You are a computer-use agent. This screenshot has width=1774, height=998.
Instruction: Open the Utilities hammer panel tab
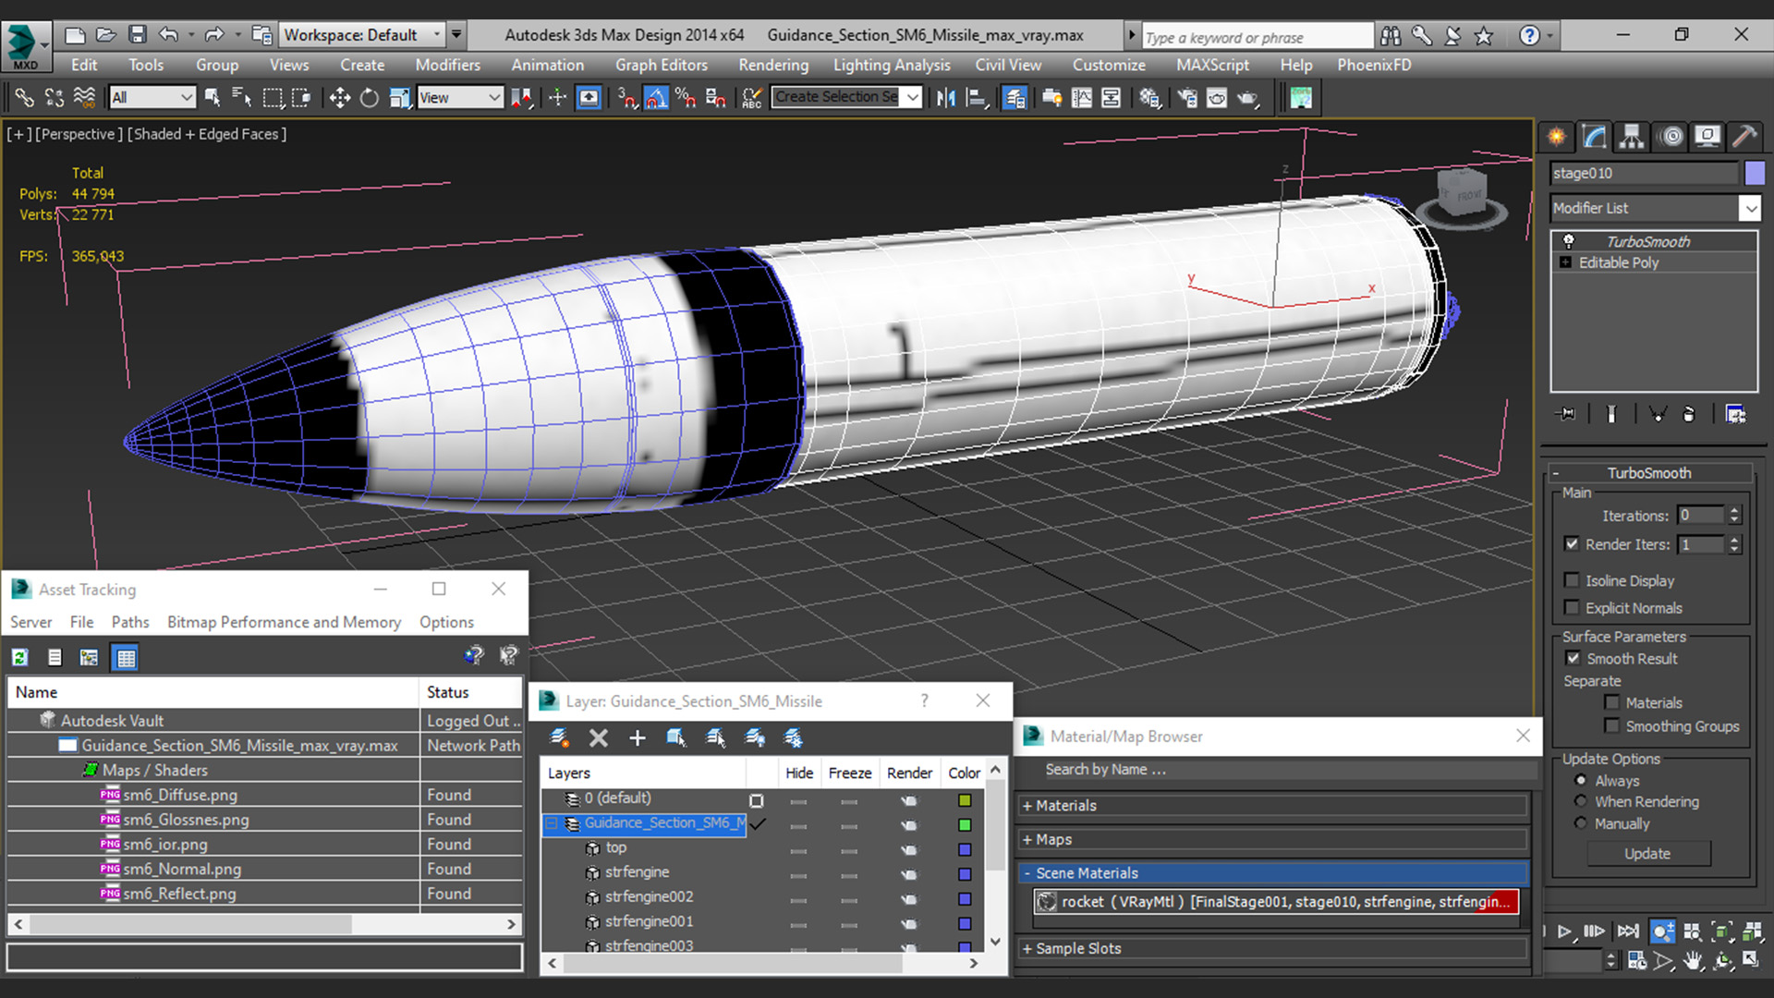coord(1744,137)
